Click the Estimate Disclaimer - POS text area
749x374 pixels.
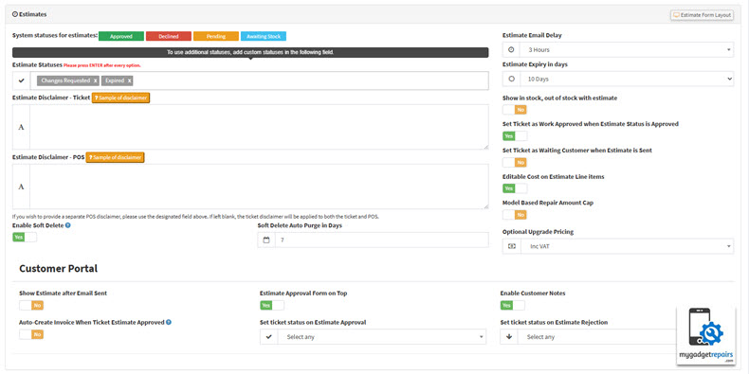[x=260, y=187]
